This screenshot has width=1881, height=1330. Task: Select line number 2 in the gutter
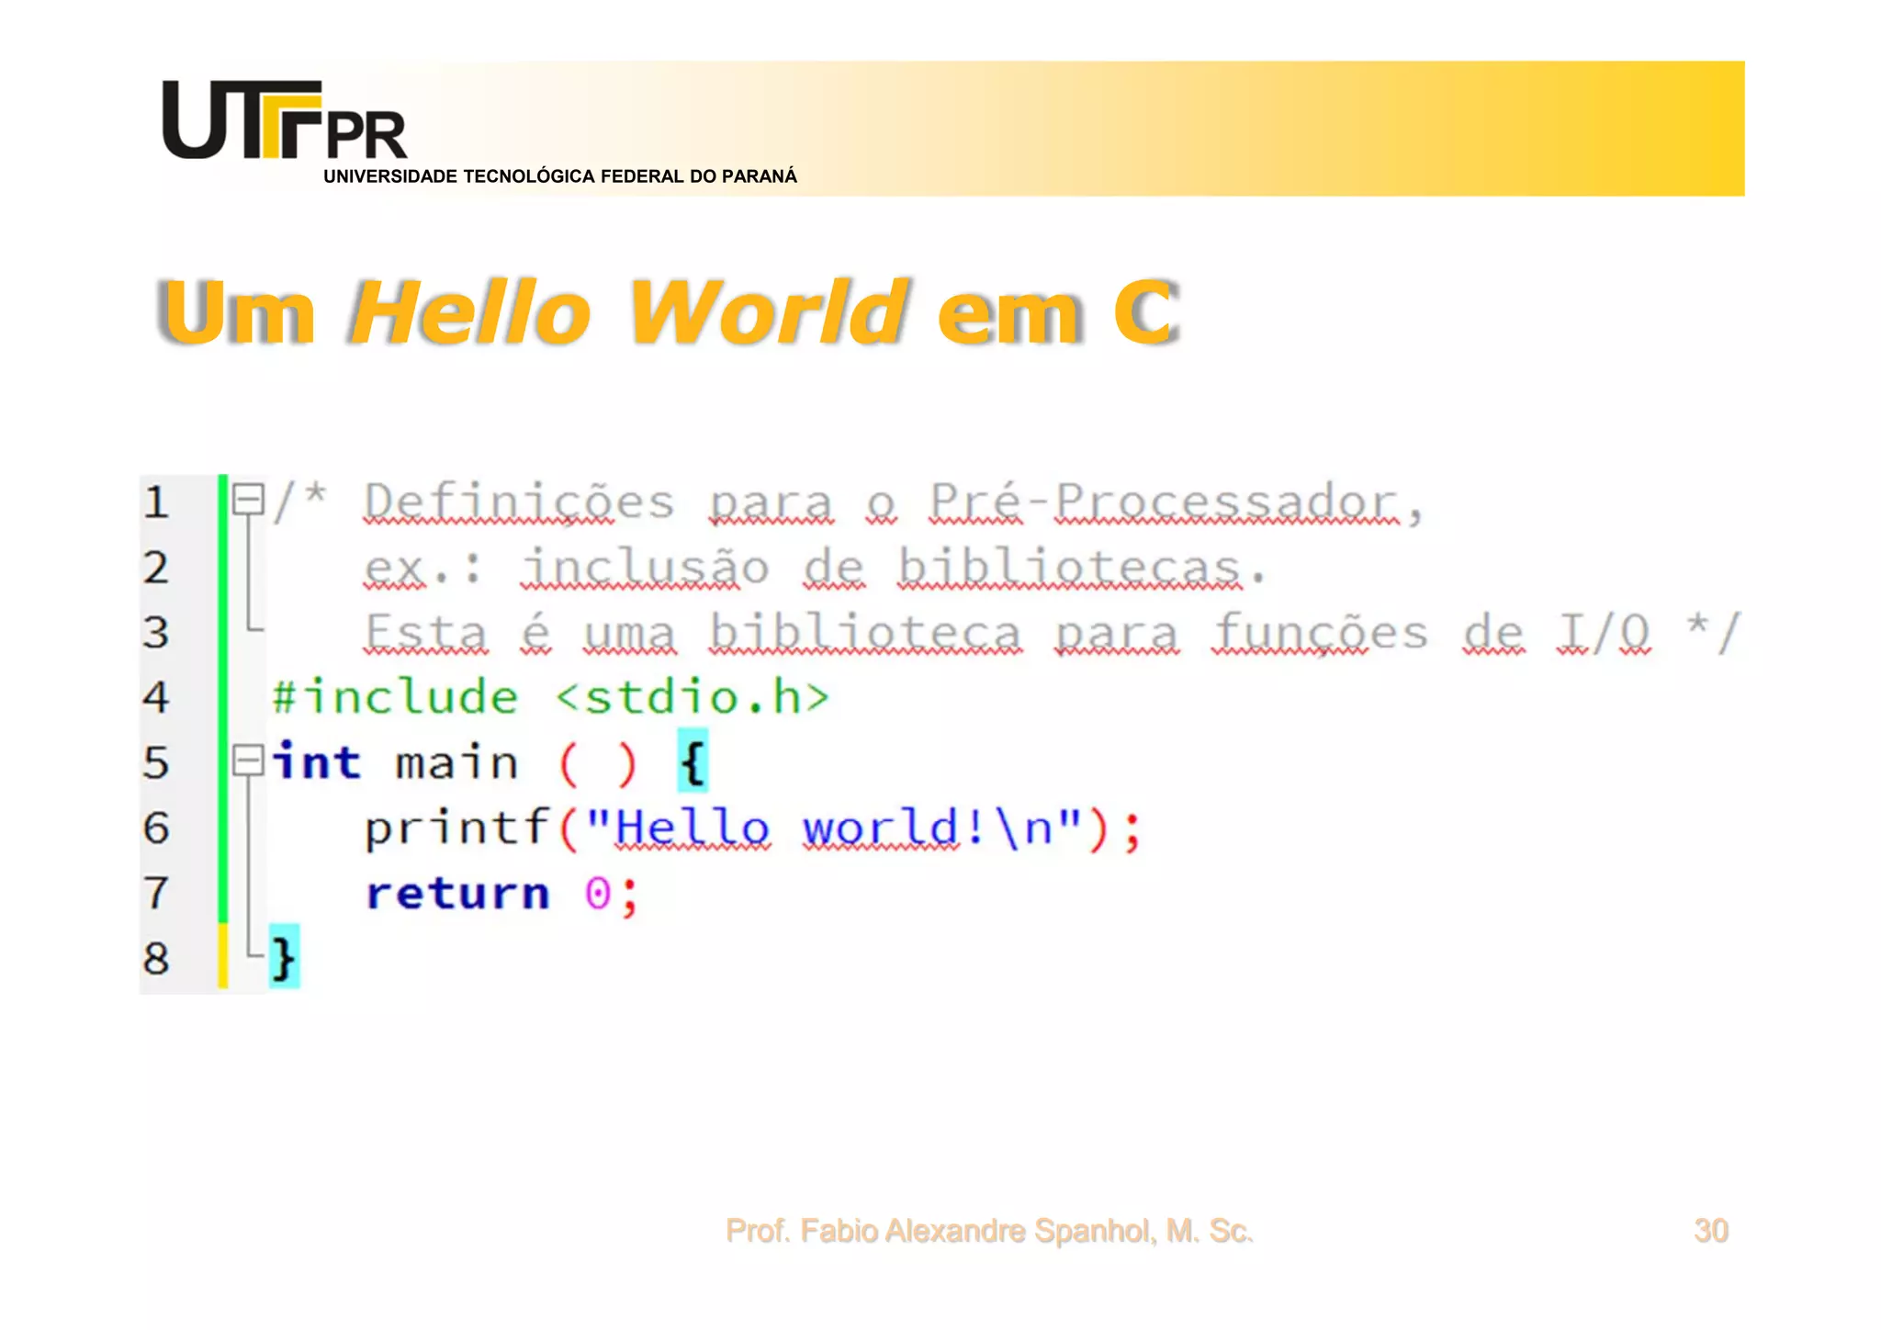tap(156, 568)
